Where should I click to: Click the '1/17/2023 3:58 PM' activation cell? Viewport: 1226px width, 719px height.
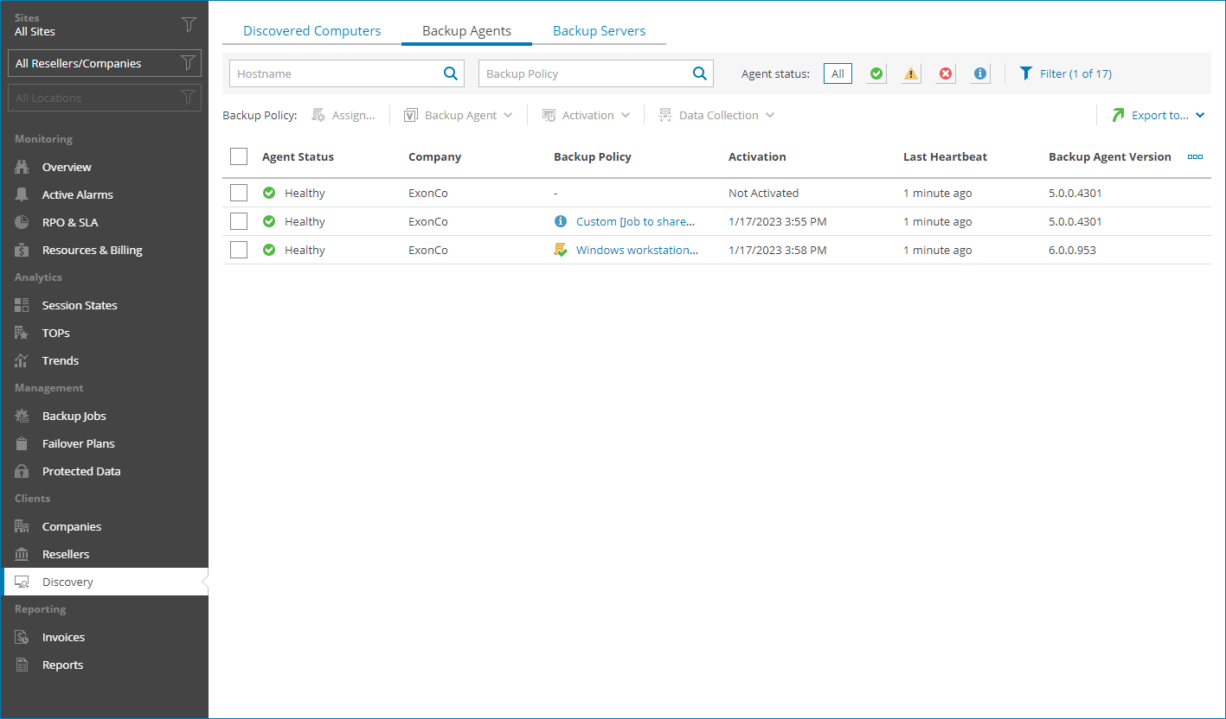[777, 250]
